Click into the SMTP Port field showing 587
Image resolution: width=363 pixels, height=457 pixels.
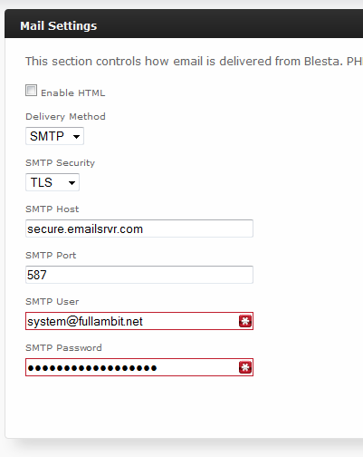[x=139, y=275]
